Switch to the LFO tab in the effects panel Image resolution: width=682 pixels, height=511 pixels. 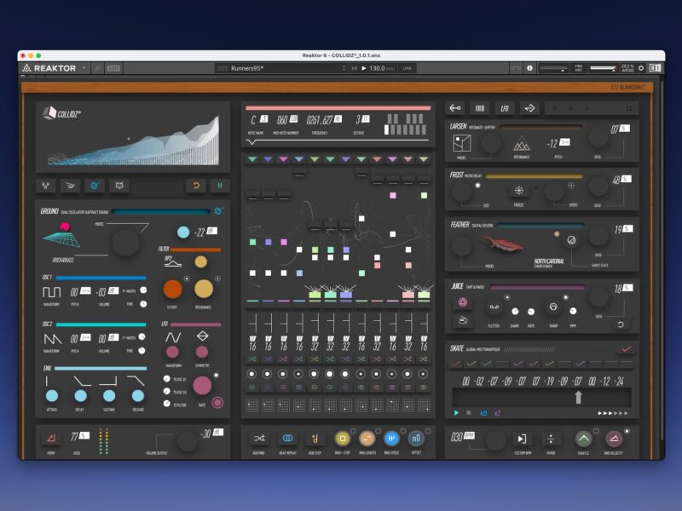tap(505, 108)
